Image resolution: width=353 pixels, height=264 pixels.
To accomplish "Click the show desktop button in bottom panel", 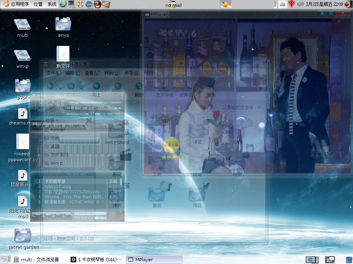I will 4,260.
